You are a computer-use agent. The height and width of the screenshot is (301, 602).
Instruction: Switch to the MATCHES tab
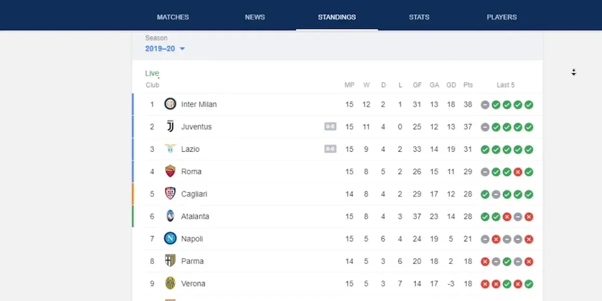(173, 17)
